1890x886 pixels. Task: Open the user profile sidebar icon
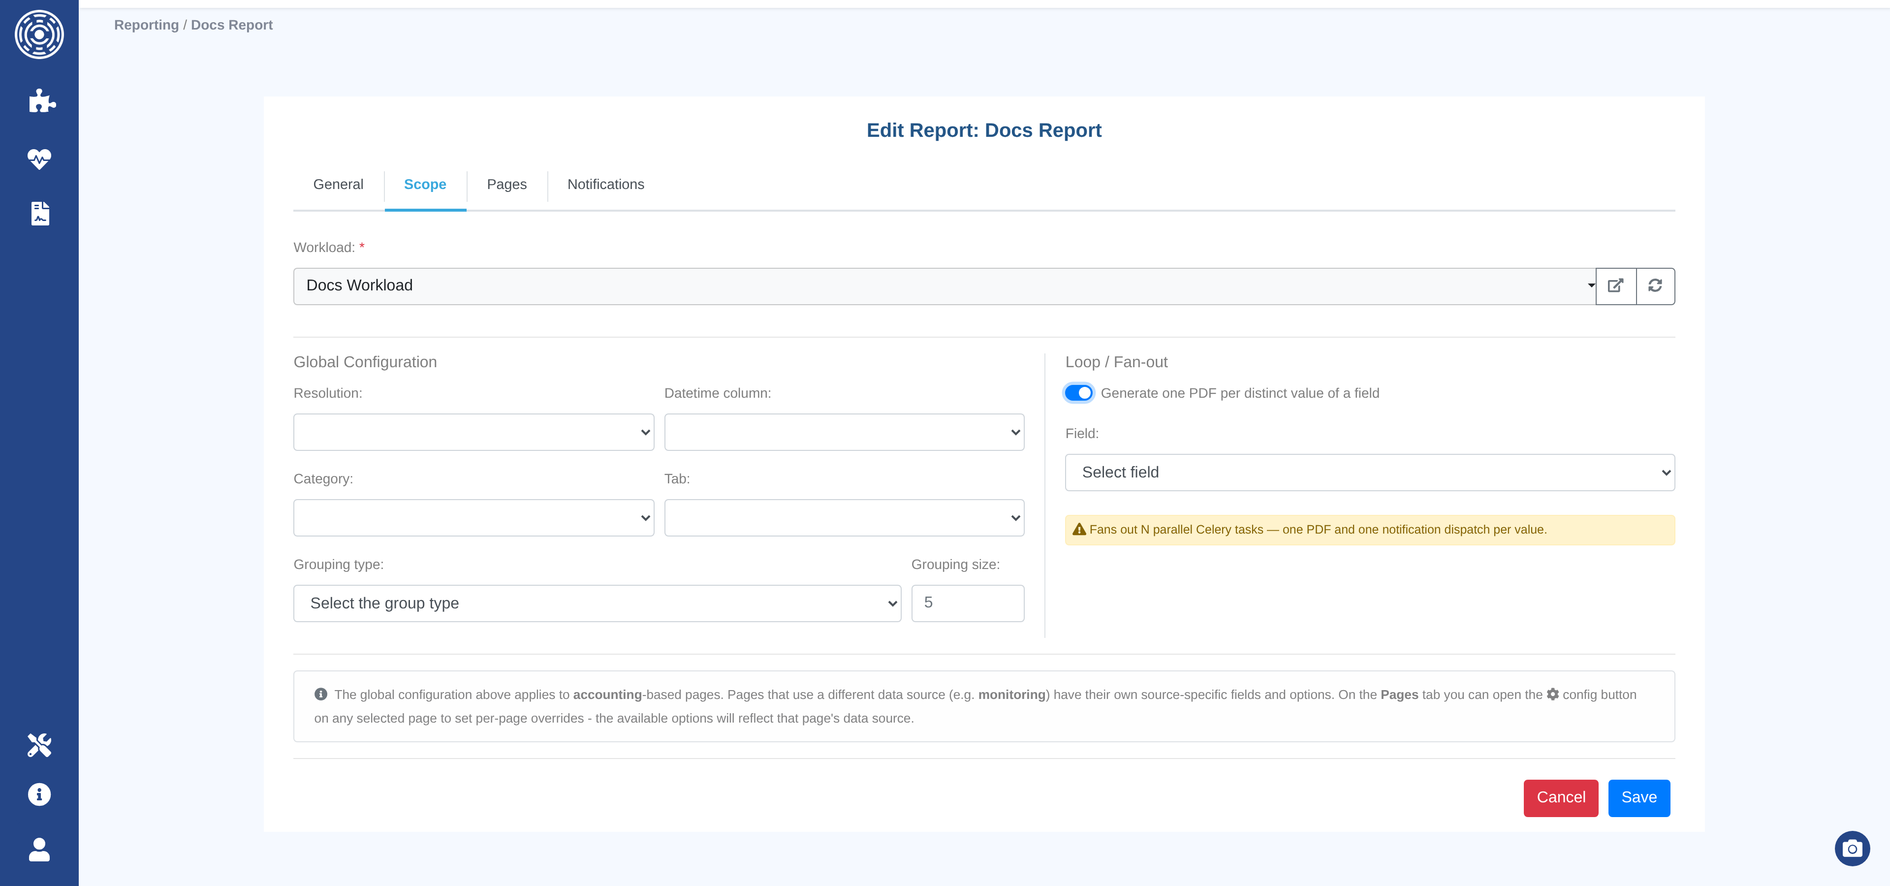pos(39,849)
